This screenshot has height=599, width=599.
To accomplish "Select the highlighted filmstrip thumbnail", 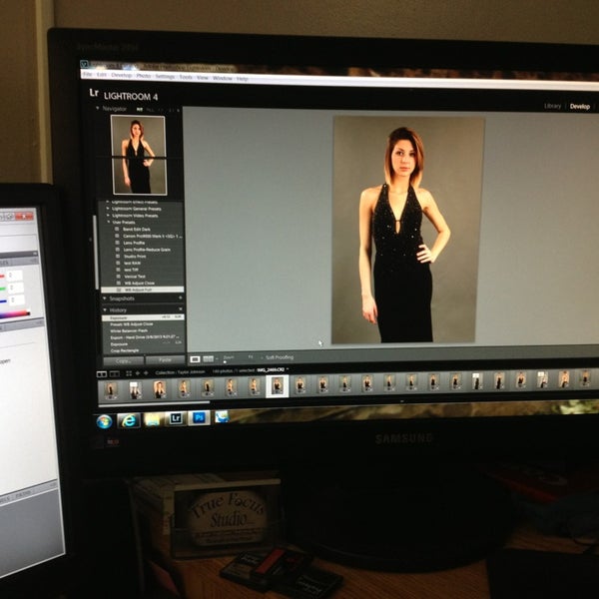I will pos(277,385).
